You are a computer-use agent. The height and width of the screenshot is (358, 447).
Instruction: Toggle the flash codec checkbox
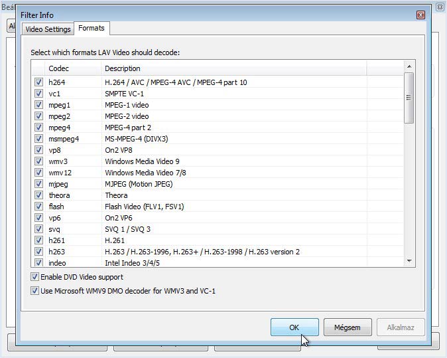coord(38,207)
